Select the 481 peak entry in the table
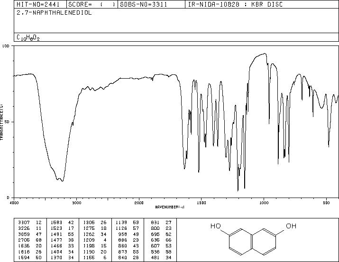 coord(161,257)
